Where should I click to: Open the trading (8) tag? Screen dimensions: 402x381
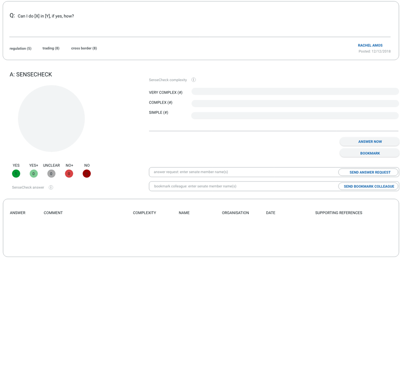[x=51, y=48]
